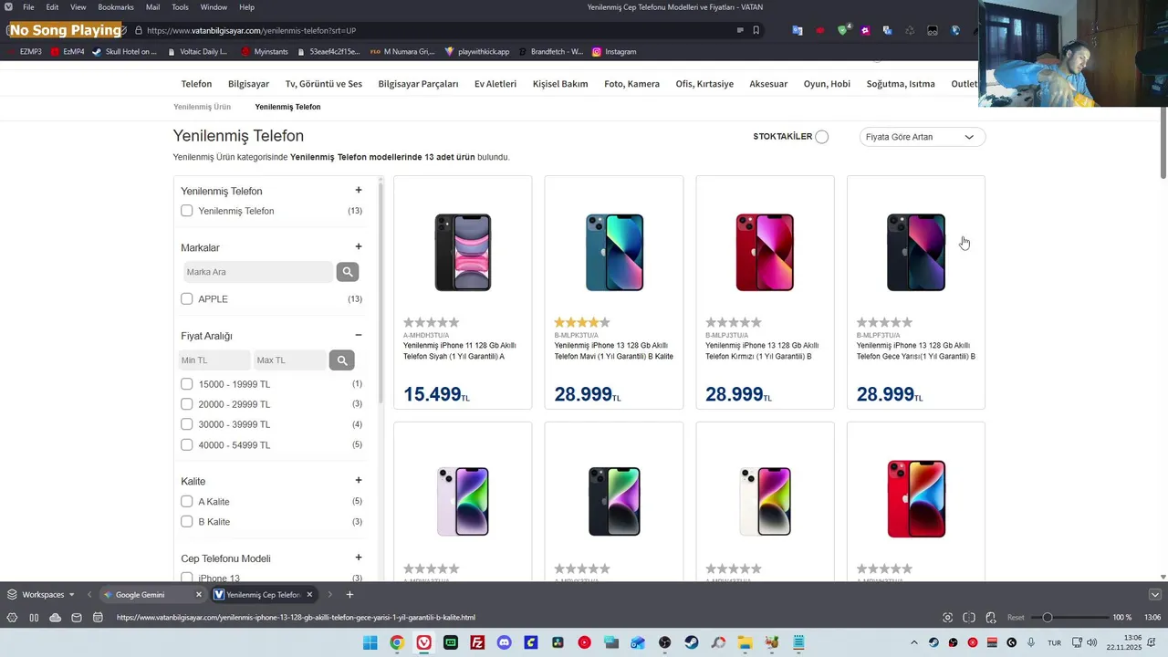Click the microphone icon in system tray

point(1031,642)
